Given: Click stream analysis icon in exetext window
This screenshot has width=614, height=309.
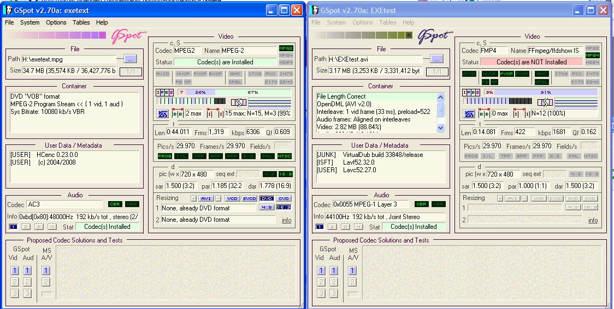Looking at the screenshot, I should (162, 114).
